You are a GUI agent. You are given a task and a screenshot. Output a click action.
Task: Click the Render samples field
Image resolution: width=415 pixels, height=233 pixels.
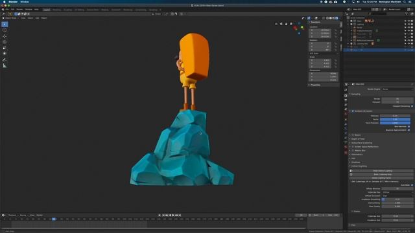[x=397, y=99]
